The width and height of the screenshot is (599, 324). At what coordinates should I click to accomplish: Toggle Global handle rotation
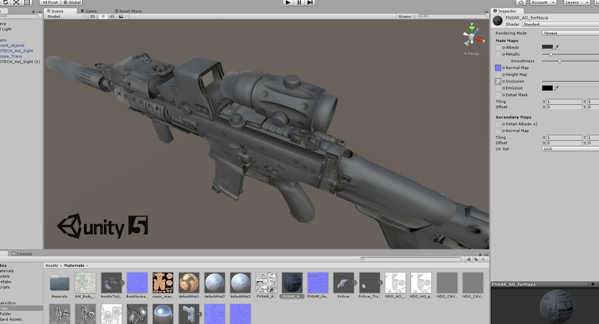click(72, 2)
